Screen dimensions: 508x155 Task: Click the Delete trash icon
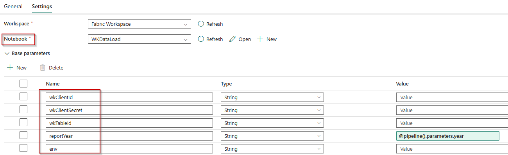point(43,68)
